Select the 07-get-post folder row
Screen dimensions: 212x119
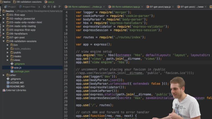point(32,38)
